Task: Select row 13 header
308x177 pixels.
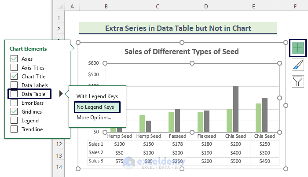Action: (x=59, y=155)
